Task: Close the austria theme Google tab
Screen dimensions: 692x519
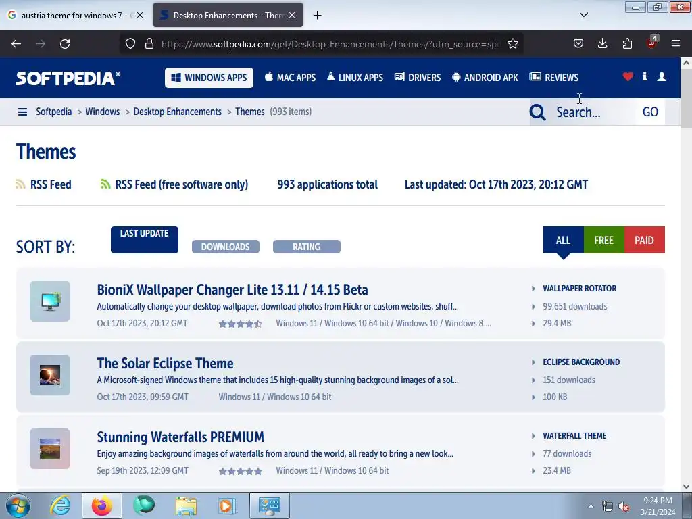Action: [139, 15]
